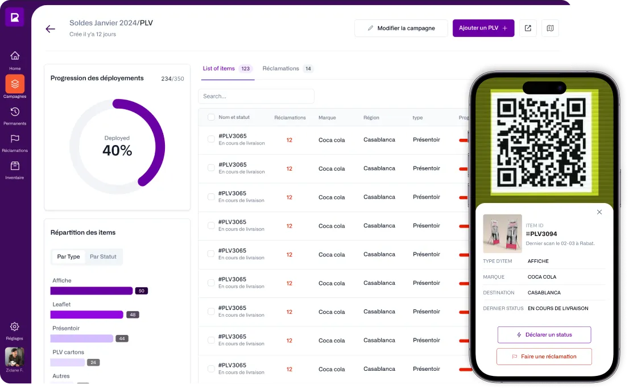Image resolution: width=629 pixels, height=389 pixels.
Task: Check the bottom visible row checkbox
Action: [x=210, y=369]
